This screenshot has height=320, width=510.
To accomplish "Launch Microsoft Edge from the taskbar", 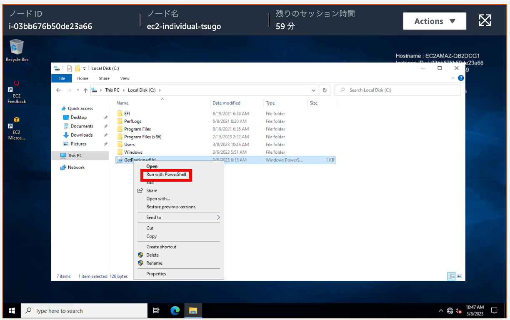I will (175, 310).
